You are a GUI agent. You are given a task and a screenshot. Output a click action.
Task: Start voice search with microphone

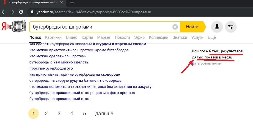[217, 27]
